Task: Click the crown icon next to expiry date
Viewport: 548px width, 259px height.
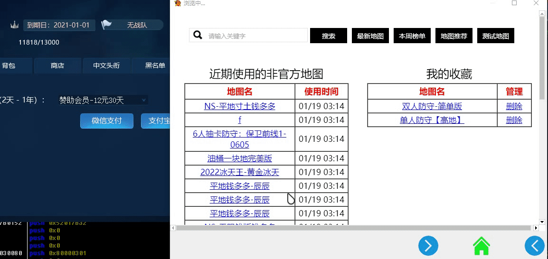Action: click(x=14, y=25)
